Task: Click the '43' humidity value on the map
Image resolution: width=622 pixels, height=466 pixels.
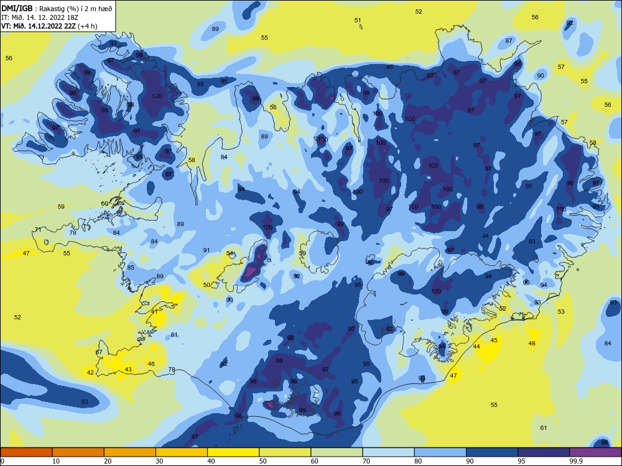Action: click(x=128, y=369)
